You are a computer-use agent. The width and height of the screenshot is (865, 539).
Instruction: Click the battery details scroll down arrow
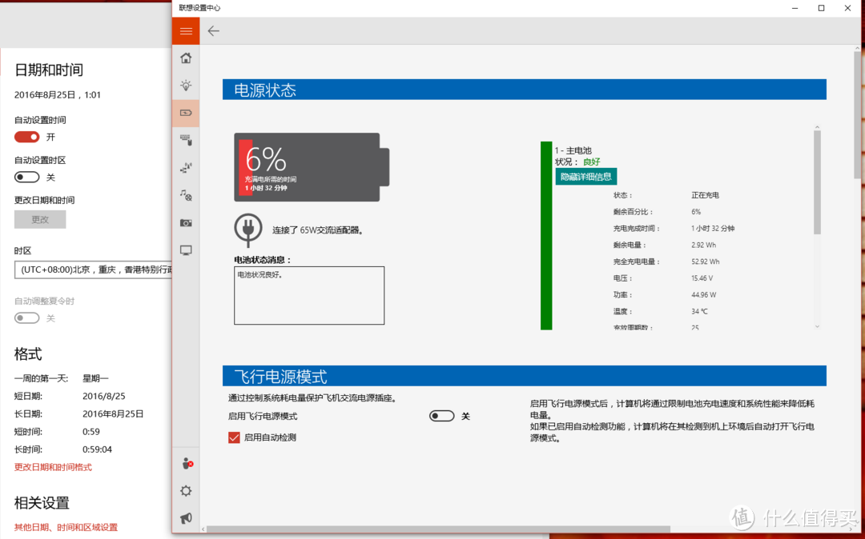[x=817, y=326]
